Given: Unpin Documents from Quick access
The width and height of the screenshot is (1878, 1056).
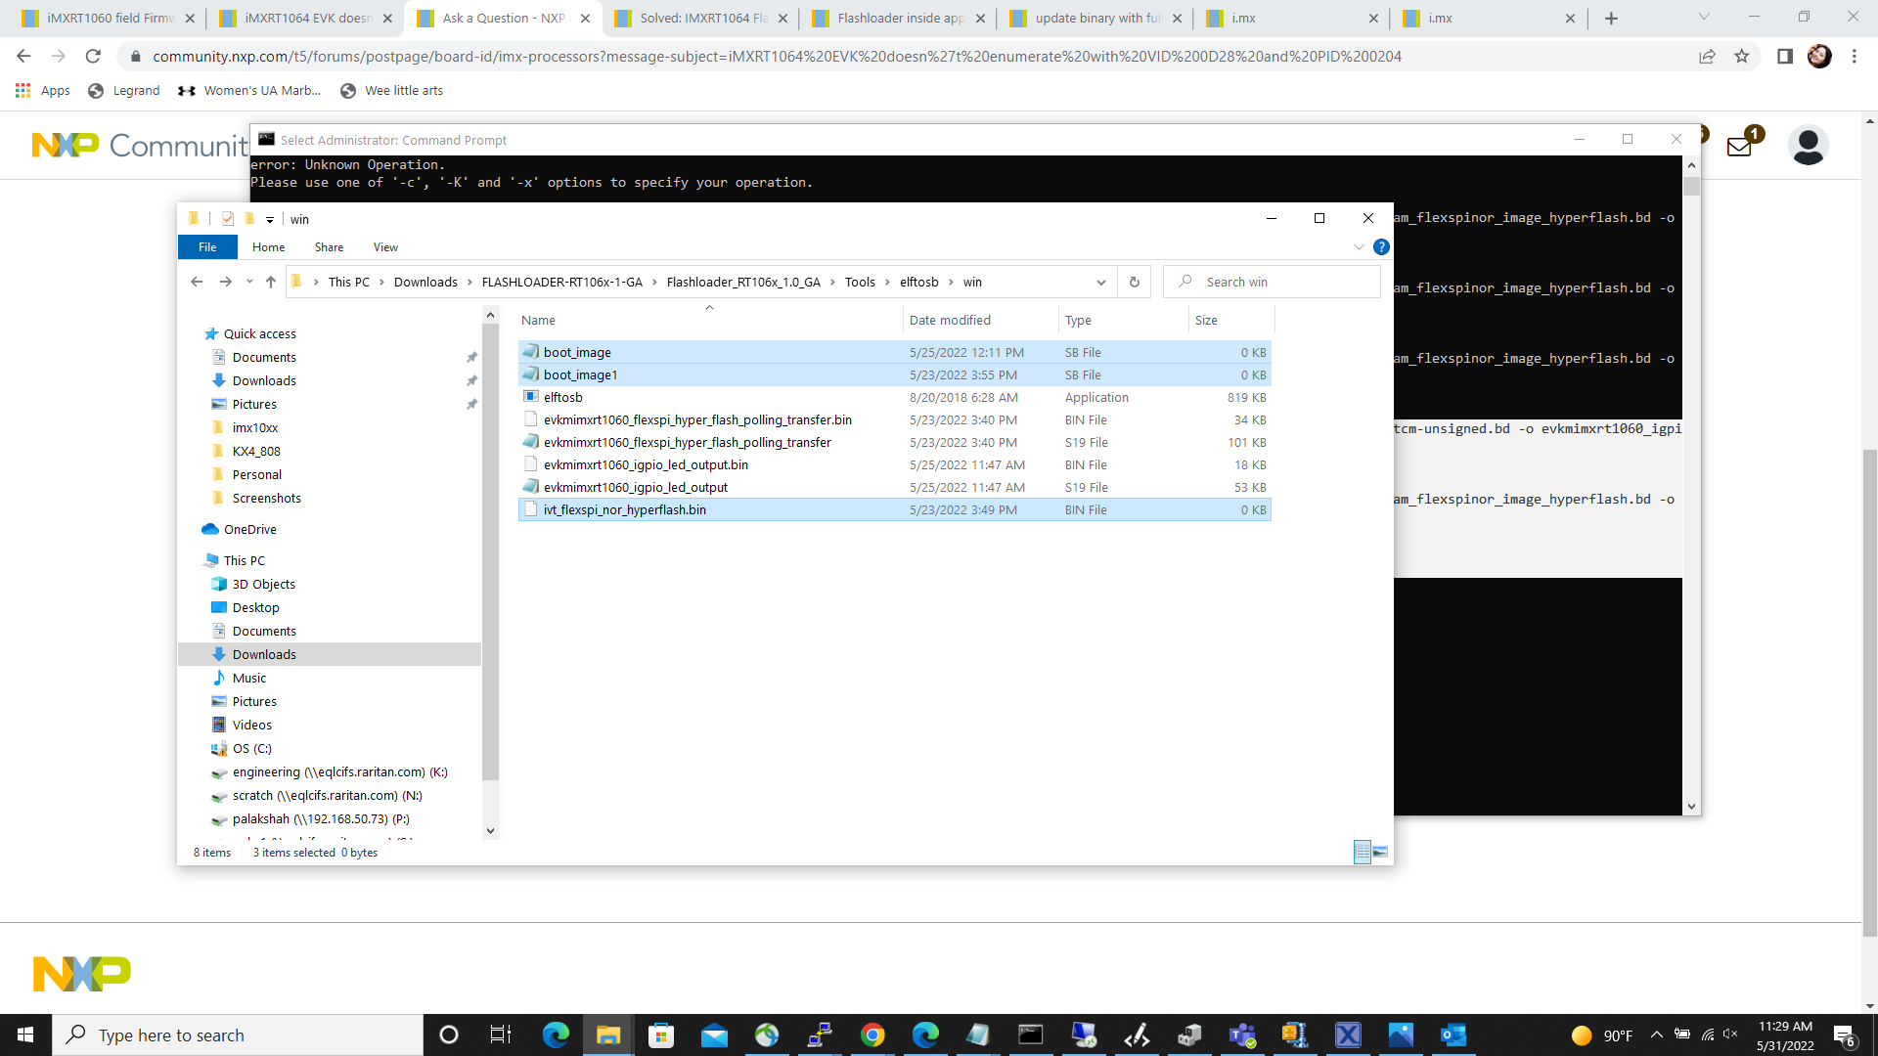Looking at the screenshot, I should [471, 357].
